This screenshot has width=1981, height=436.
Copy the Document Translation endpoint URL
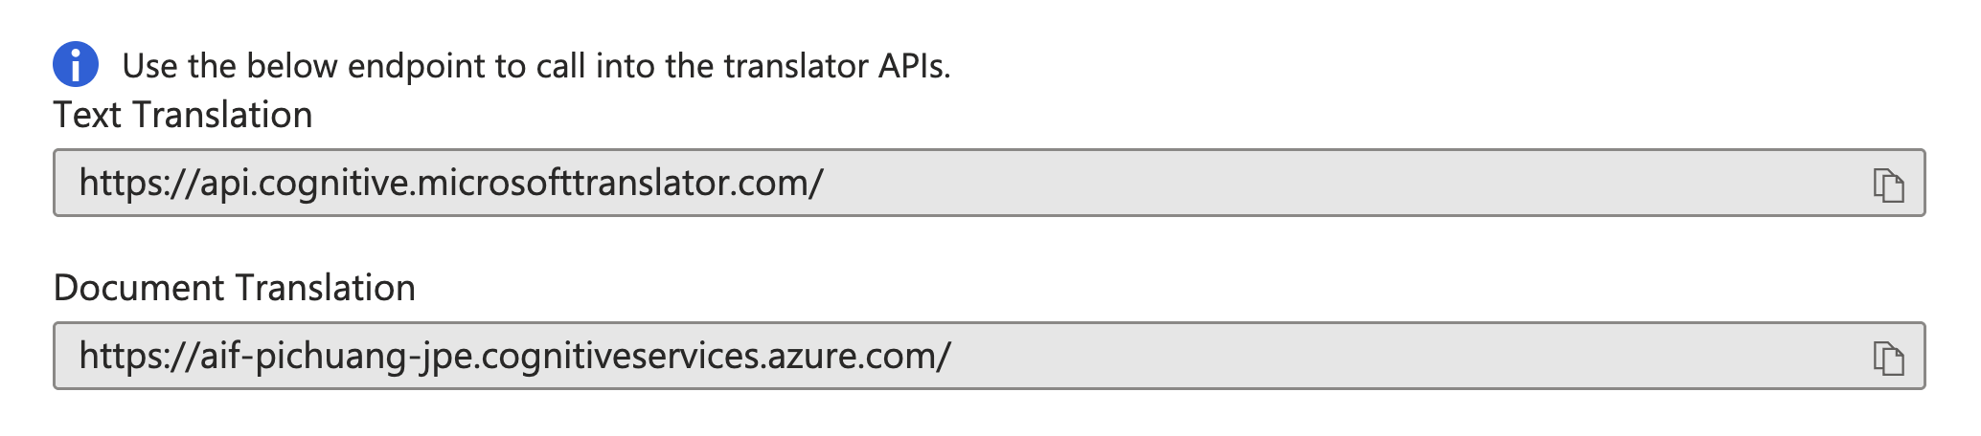(x=1888, y=358)
